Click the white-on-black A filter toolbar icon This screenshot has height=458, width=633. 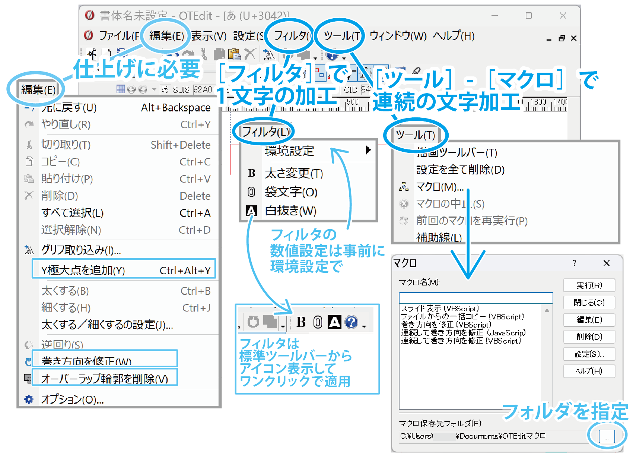334,322
